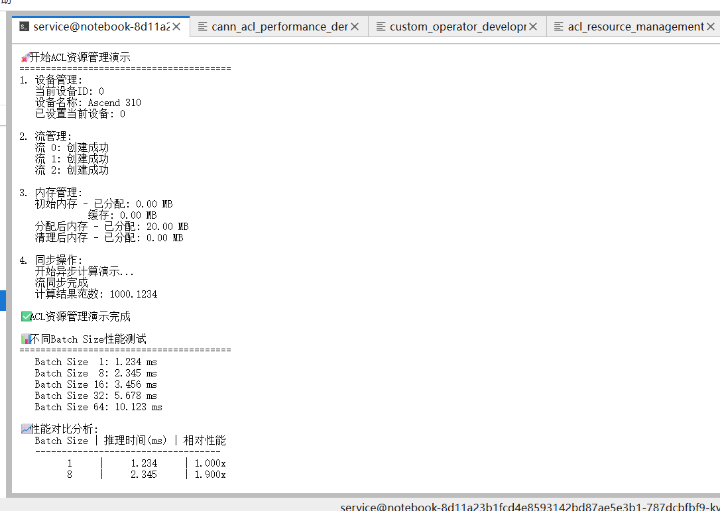Open the cann_acl_performance tab

point(279,27)
